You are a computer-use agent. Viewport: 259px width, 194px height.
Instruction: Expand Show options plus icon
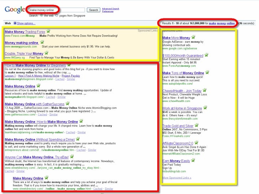pos(15,23)
